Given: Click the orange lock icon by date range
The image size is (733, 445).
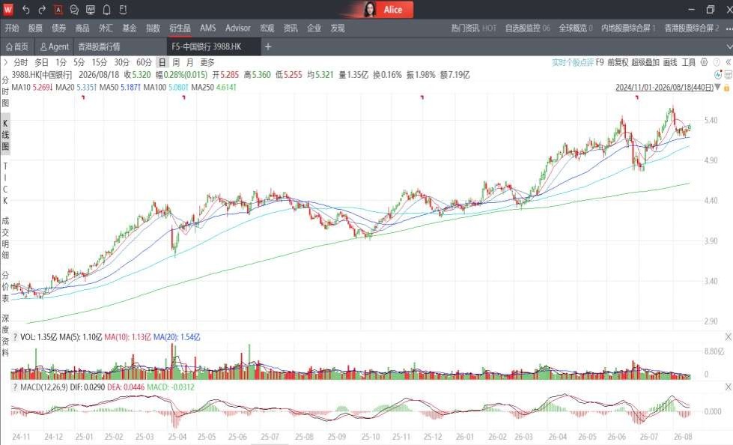Looking at the screenshot, I should coord(726,88).
